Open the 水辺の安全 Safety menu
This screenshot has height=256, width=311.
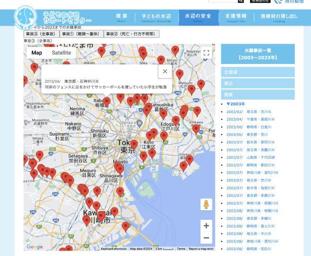click(x=199, y=17)
